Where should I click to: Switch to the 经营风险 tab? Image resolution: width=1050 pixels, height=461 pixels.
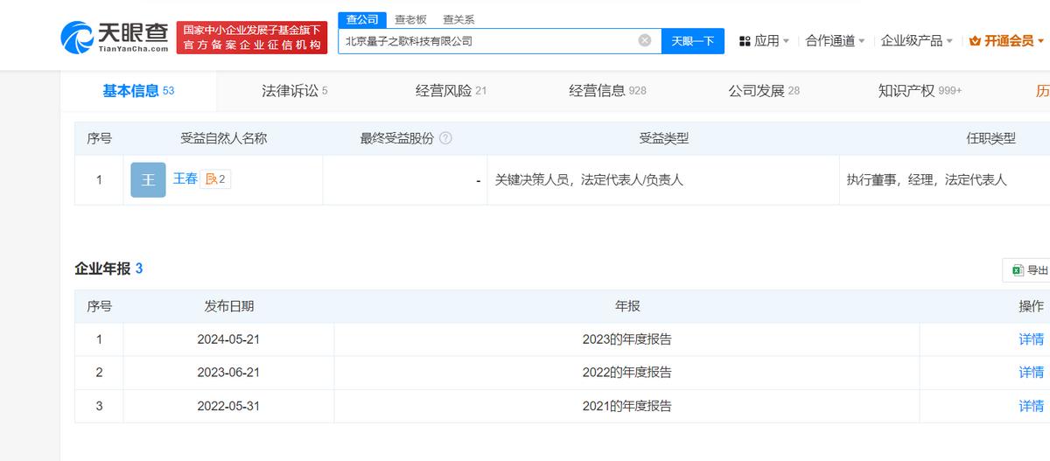pyautogui.click(x=451, y=91)
